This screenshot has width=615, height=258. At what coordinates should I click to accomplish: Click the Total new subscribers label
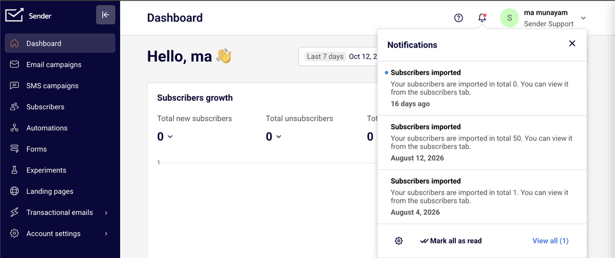click(195, 118)
